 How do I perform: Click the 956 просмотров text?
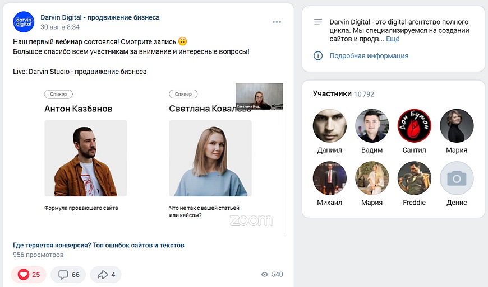click(38, 255)
